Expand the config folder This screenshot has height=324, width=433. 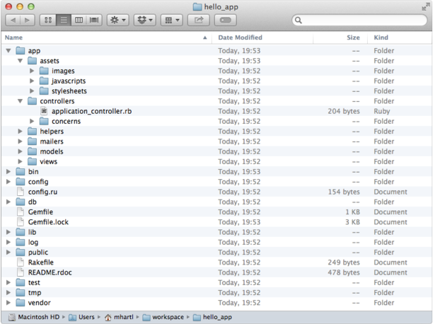tap(8, 182)
